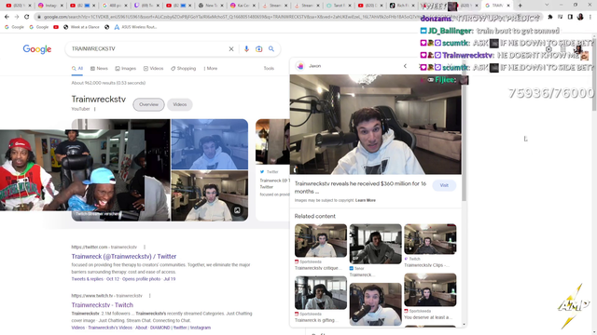Open the DIAMOND sublink
The image size is (597, 335).
[160, 328]
